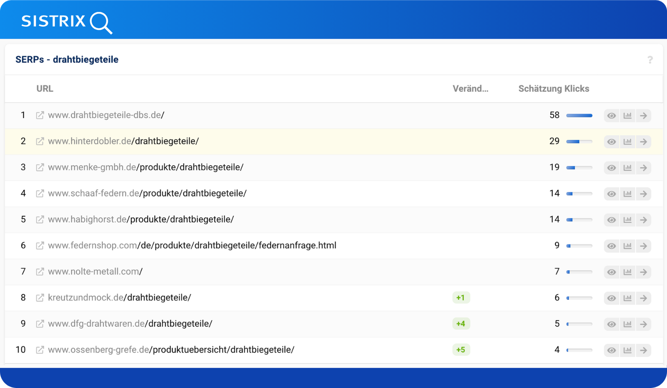
Task: Open external link icon for drahtbiegeteile-dbs.de
Action: pos(40,115)
